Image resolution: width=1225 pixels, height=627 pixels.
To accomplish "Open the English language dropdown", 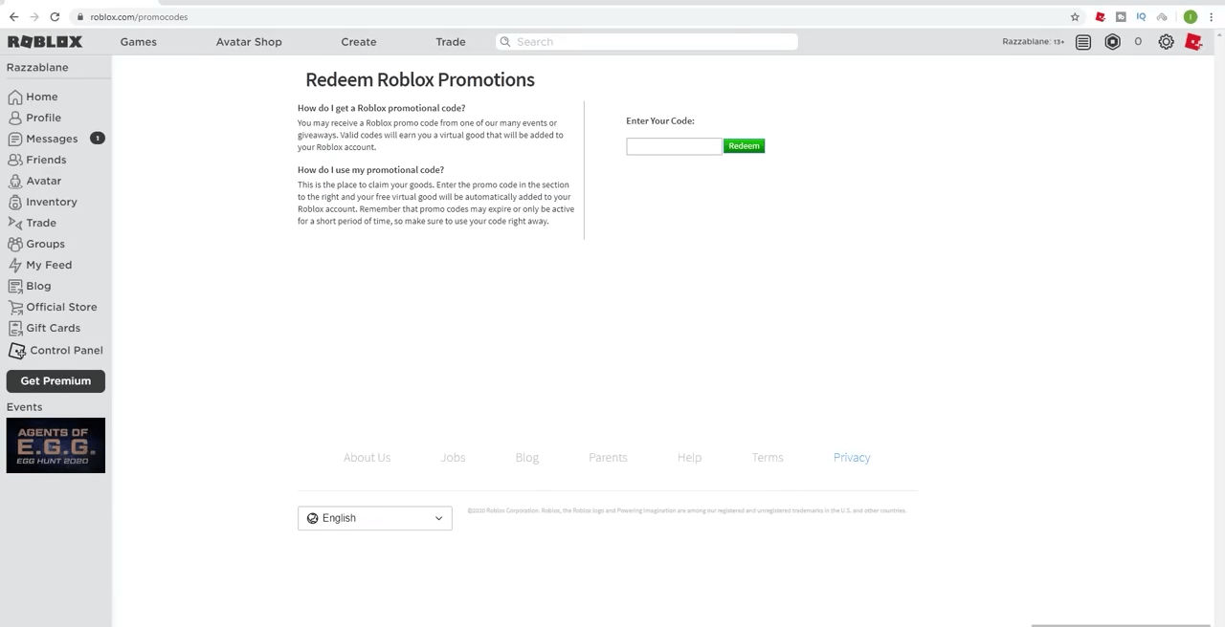I will [x=374, y=518].
